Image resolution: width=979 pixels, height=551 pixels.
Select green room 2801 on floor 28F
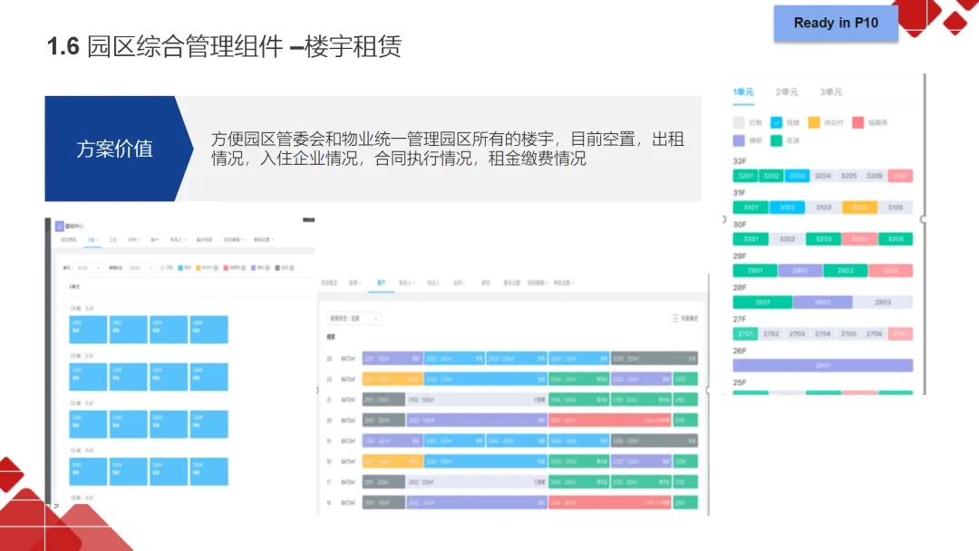click(762, 302)
